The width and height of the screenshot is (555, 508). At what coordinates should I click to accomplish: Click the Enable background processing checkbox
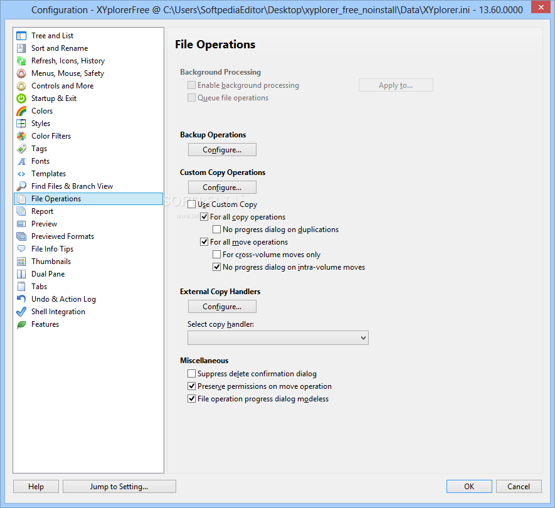click(191, 85)
